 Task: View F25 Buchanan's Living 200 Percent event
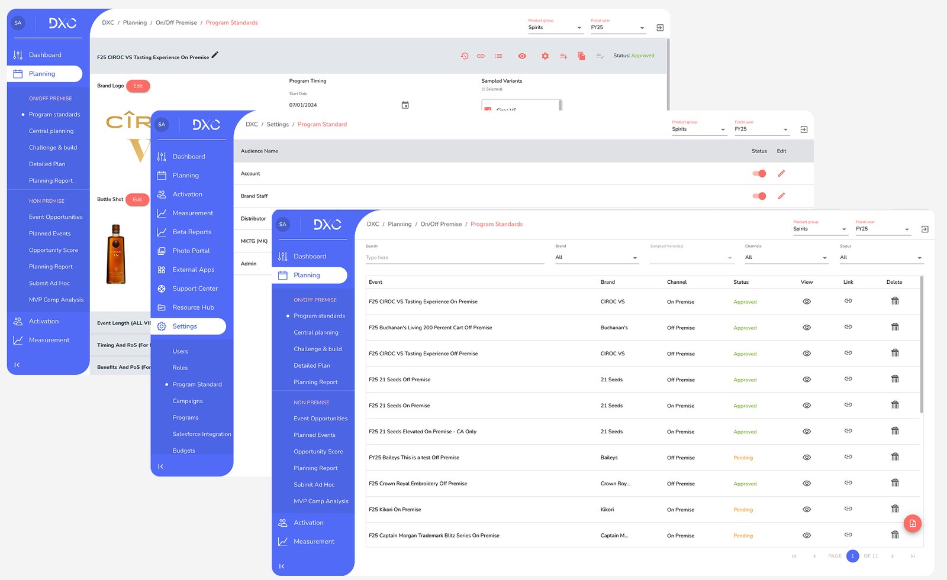coord(807,328)
